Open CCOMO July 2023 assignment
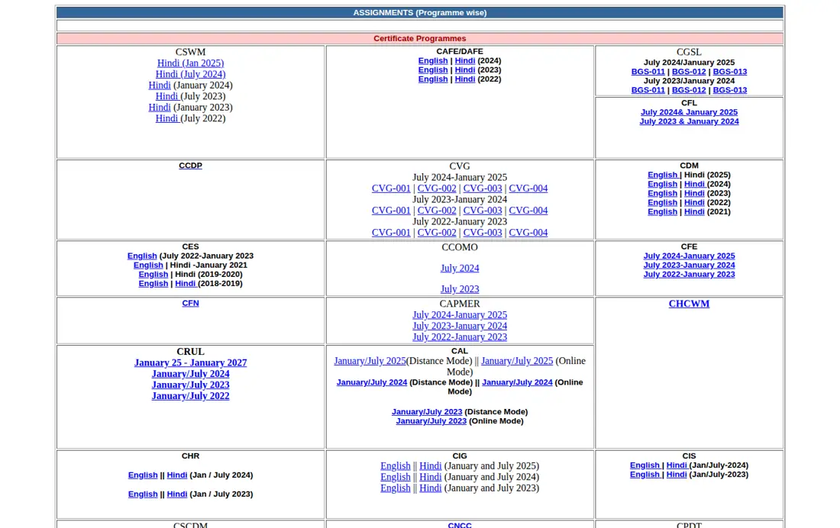 pyautogui.click(x=460, y=289)
